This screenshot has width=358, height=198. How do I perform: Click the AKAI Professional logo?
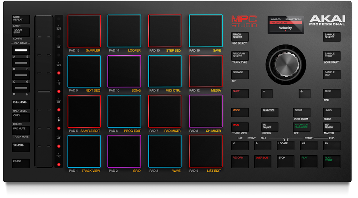pos(327,20)
